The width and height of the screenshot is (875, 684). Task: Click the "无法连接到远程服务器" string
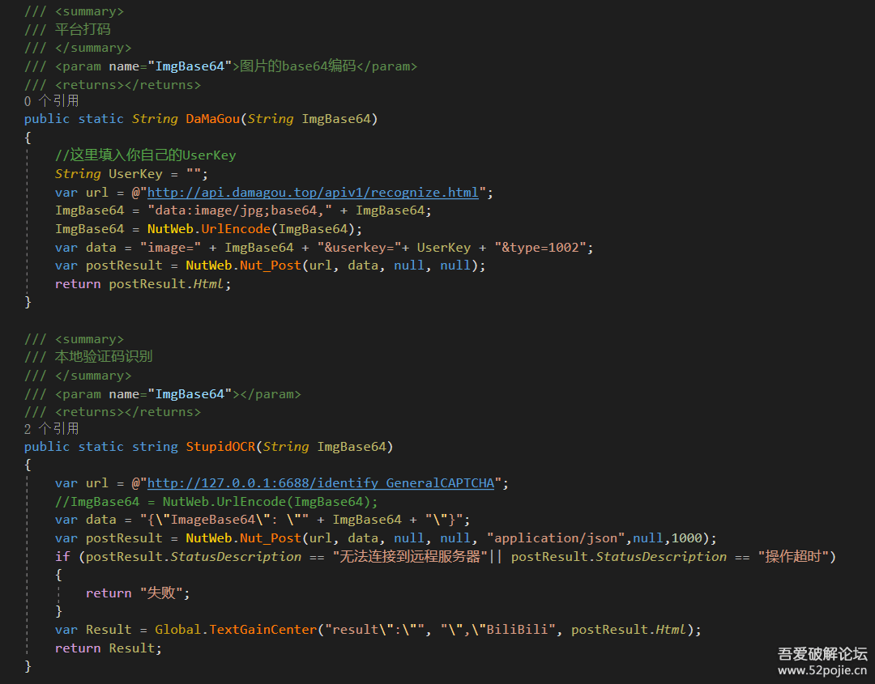(410, 556)
